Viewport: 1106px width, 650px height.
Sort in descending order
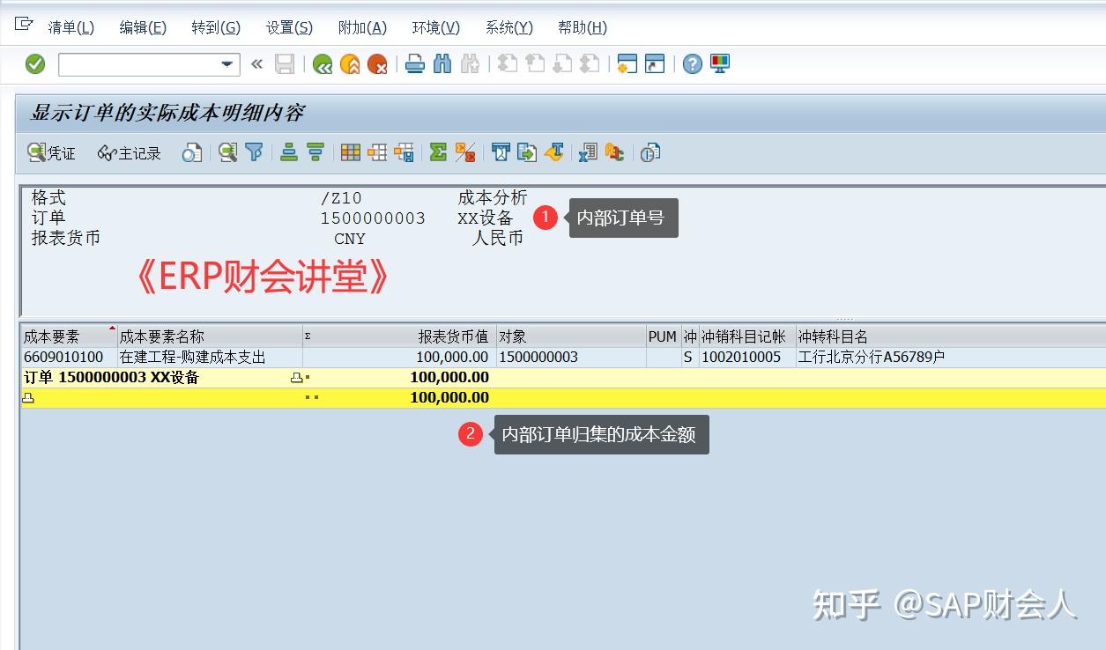pos(316,151)
